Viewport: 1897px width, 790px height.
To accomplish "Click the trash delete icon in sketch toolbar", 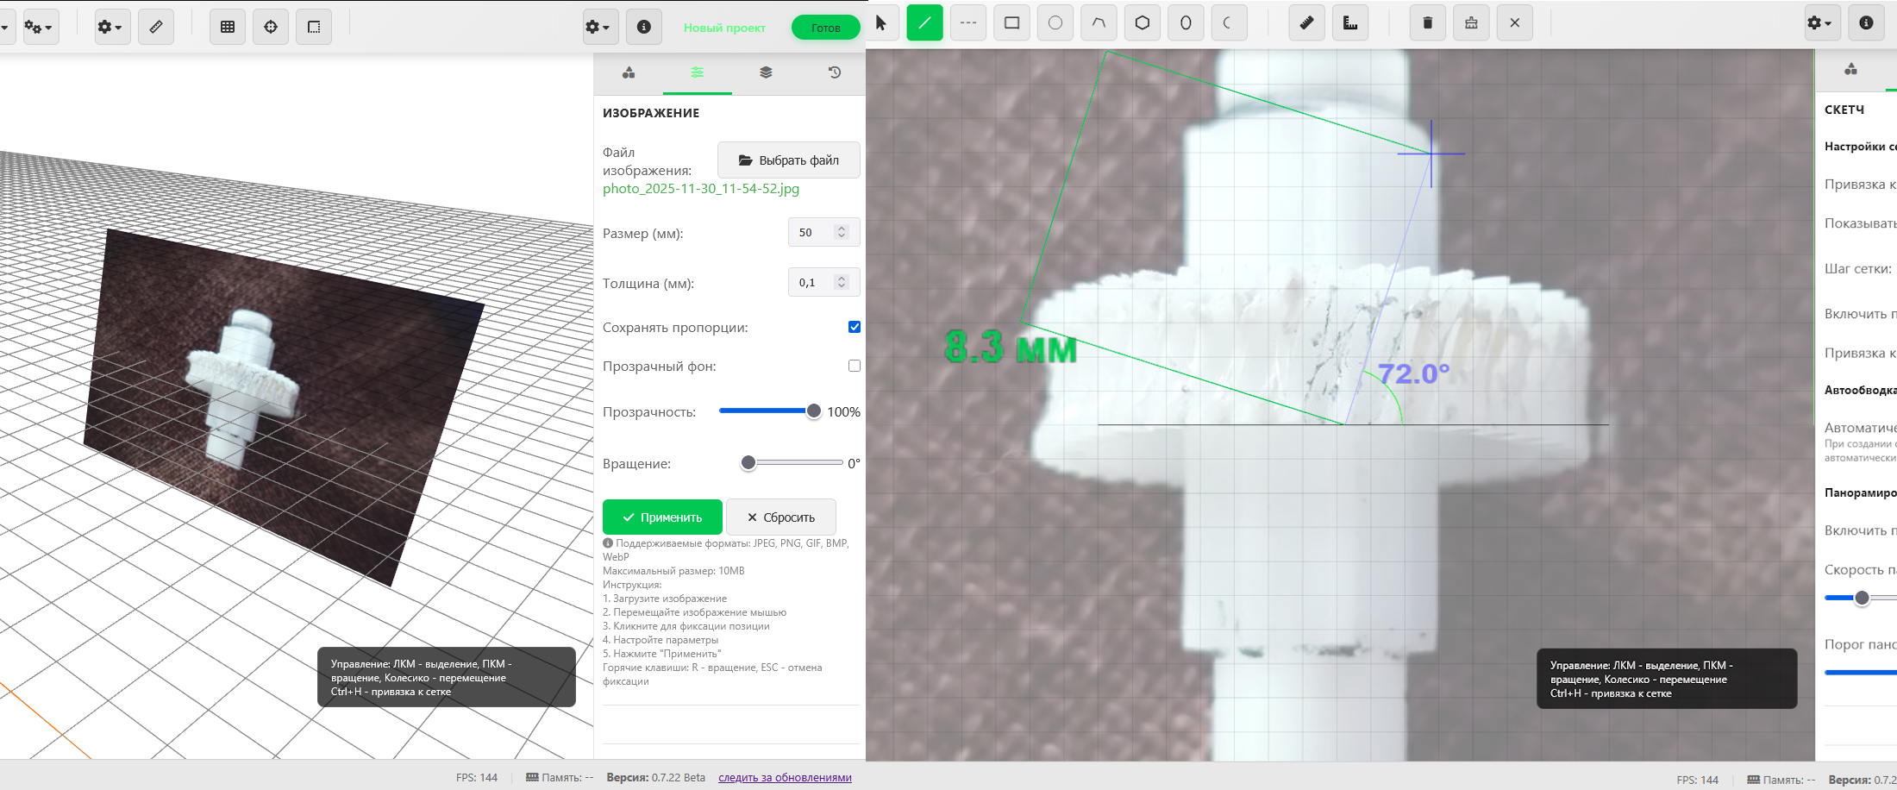I will (x=1427, y=23).
